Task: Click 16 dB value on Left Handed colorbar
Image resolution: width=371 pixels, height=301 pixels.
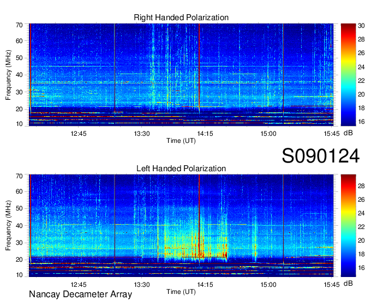Action: [361, 268]
